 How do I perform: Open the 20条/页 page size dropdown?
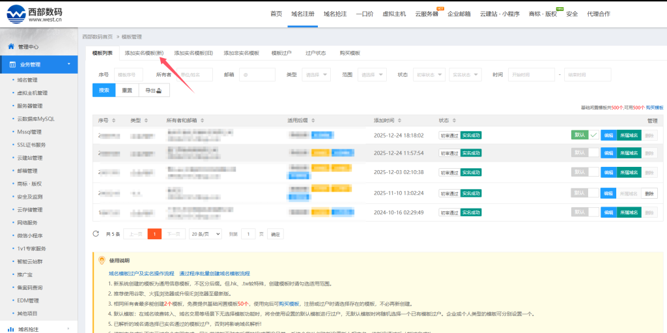[206, 234]
